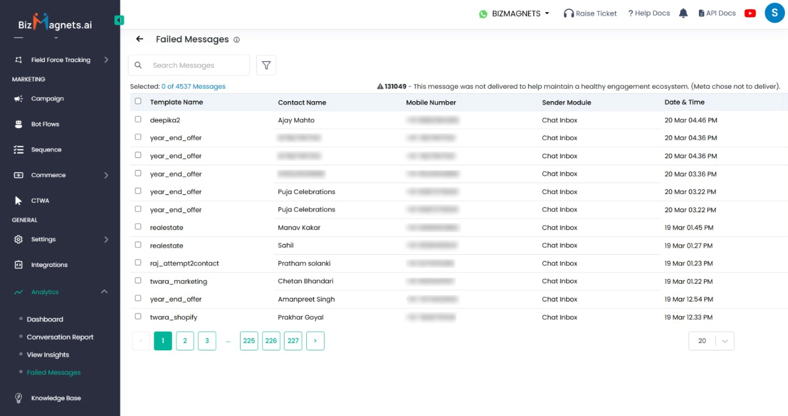Toggle the select-all header checkbox
Image resolution: width=788 pixels, height=416 pixels.
click(x=138, y=101)
